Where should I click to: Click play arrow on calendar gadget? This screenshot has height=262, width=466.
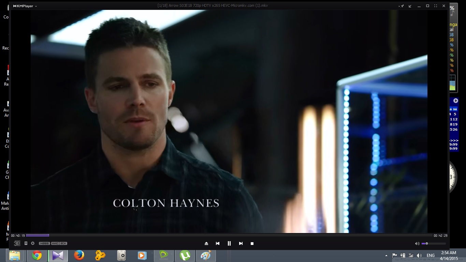coord(456,101)
